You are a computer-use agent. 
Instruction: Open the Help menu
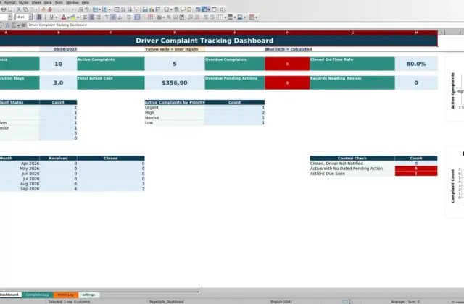tap(86, 2)
